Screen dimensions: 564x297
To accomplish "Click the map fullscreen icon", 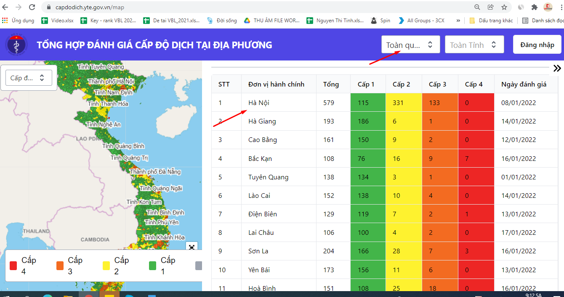I will pos(192,247).
